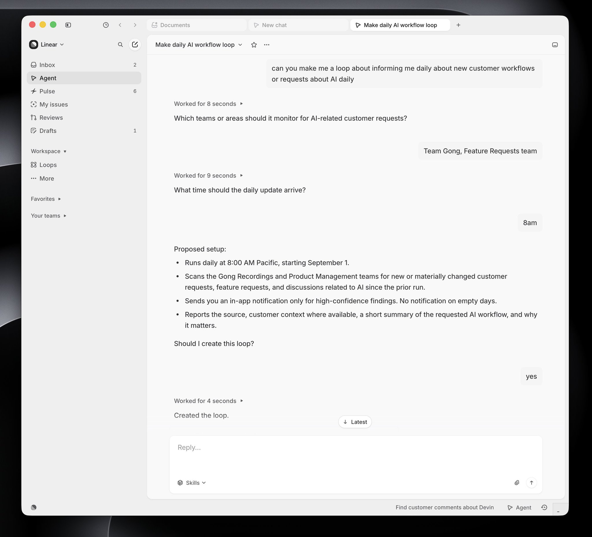Star the chat as favorite
This screenshot has width=592, height=537.
254,45
